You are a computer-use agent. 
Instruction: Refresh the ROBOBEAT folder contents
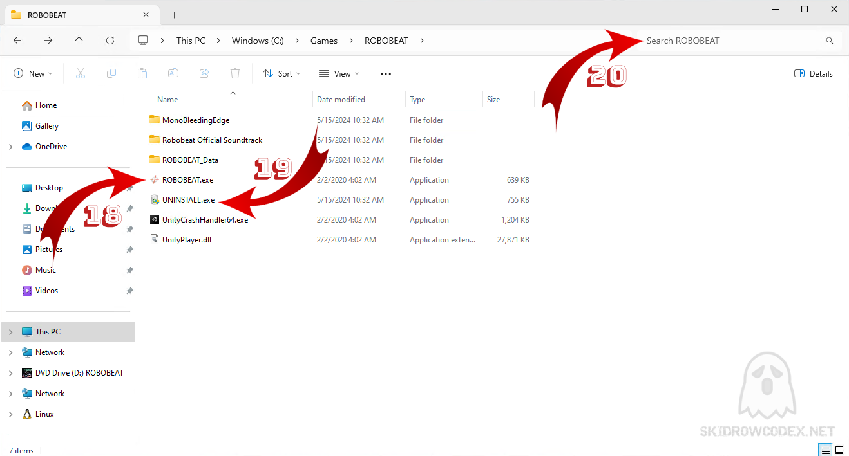pyautogui.click(x=110, y=41)
